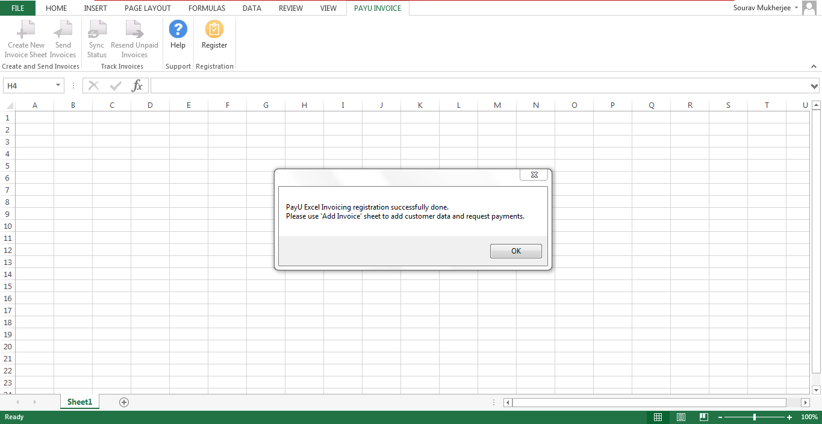Click next sheet navigation arrow
Viewport: 822px width, 424px height.
(x=35, y=402)
